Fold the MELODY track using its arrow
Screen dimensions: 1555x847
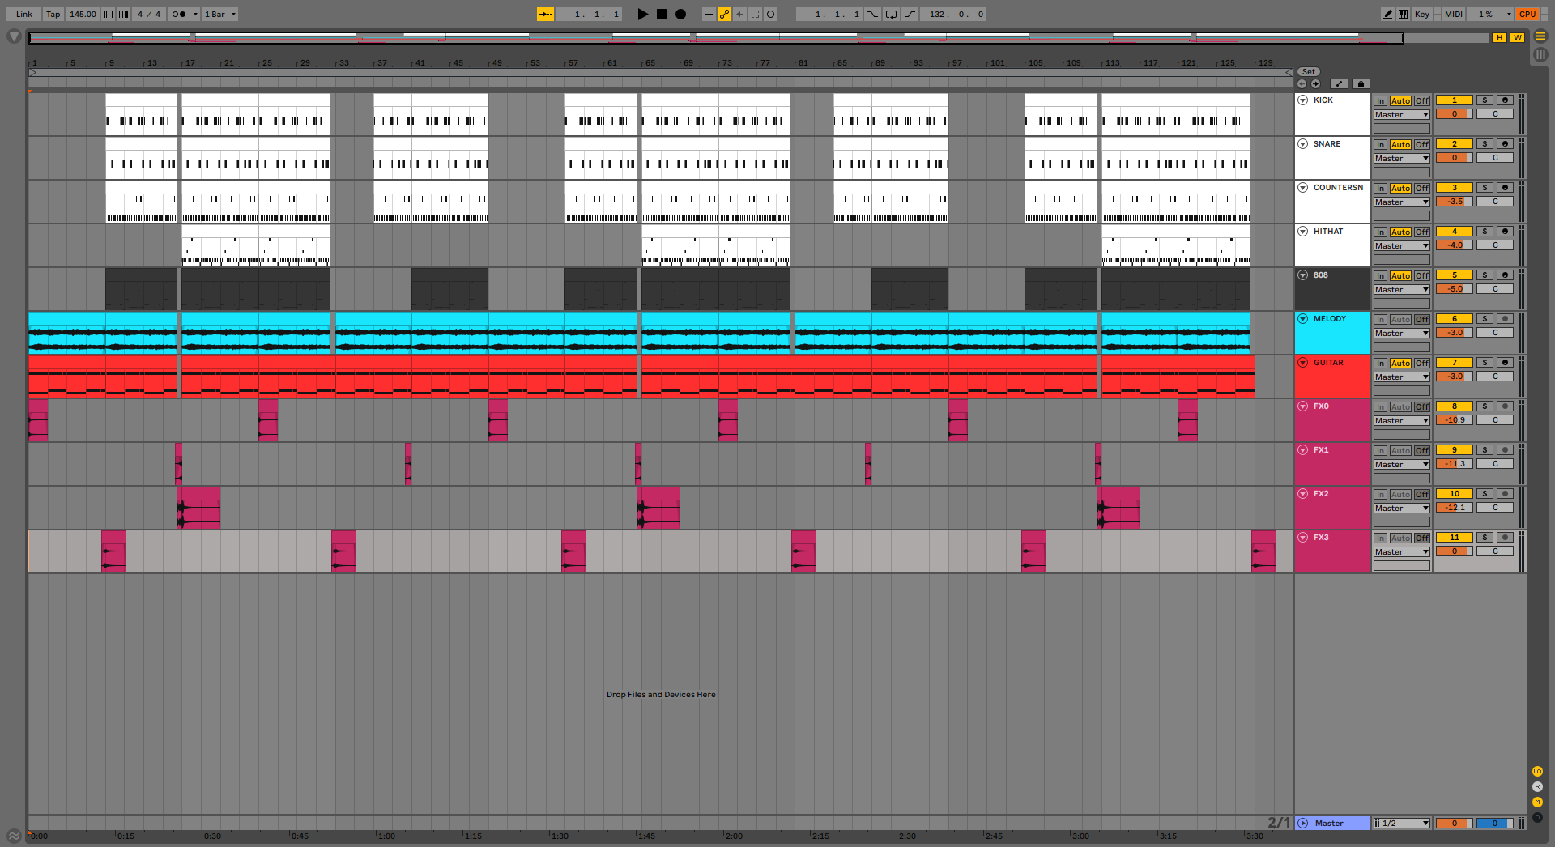[1303, 319]
